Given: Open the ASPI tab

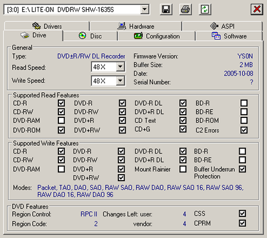Looking at the screenshot, I should click(222, 26).
